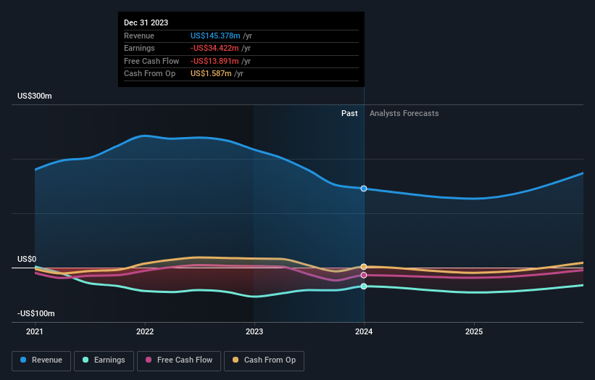Screen dimensions: 595x380
Task: Click the 2022 x-axis label
Action: (145, 332)
